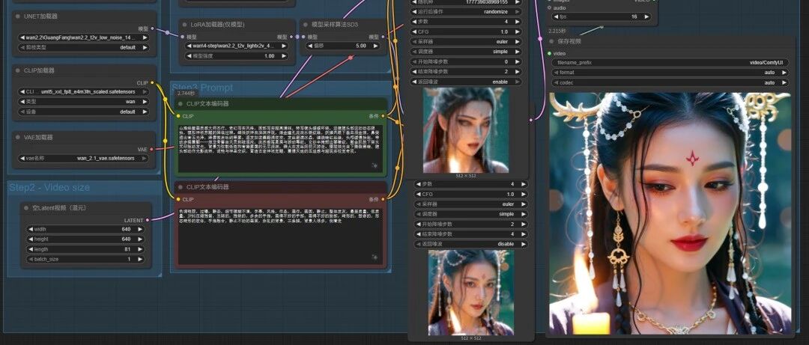Collapse the LoRA加载器(仅模型) node dot

point(185,24)
